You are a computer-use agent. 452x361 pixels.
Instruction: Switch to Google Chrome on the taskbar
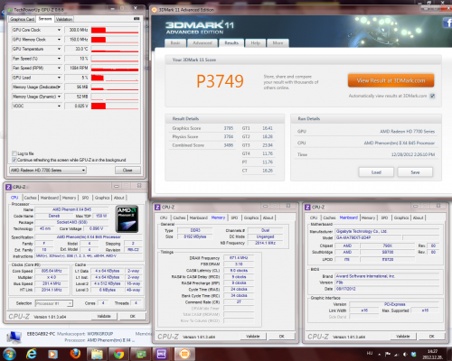tap(118, 354)
